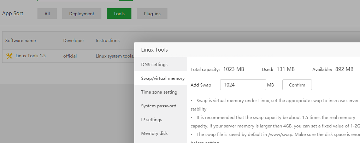
Task: Select the Swap/virtual memory section
Action: [x=163, y=78]
